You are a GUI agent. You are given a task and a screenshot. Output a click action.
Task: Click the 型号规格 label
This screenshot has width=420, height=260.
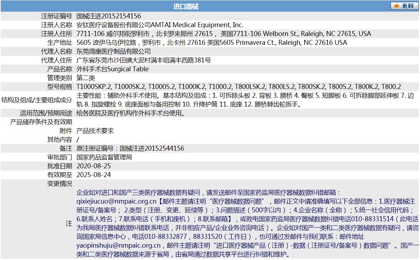click(x=60, y=87)
